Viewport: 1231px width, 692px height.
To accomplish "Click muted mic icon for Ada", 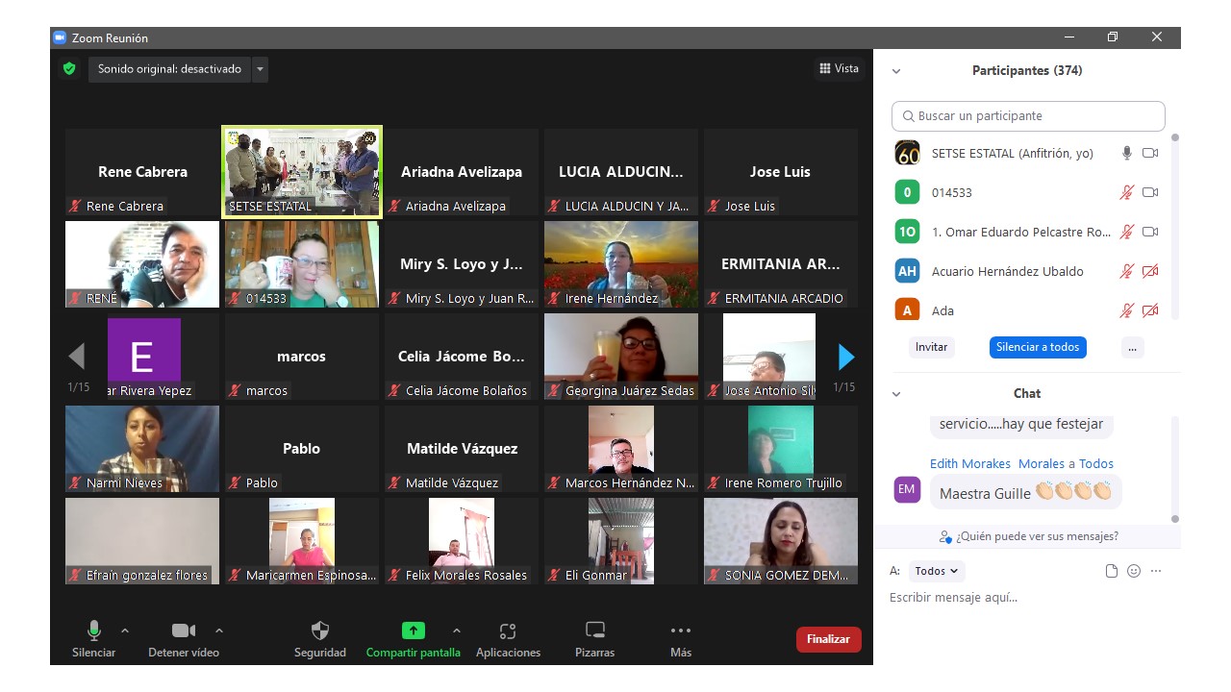I will click(1127, 310).
